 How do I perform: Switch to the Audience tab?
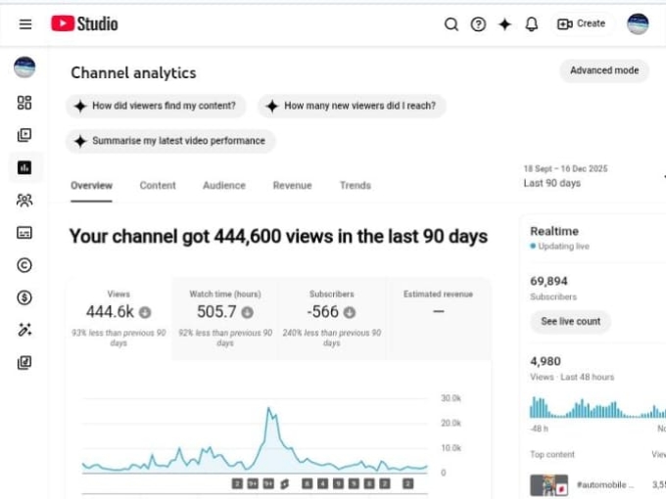[x=224, y=185]
